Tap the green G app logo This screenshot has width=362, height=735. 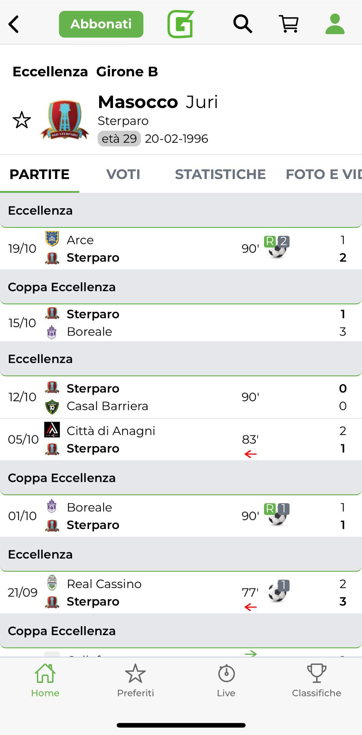[181, 24]
